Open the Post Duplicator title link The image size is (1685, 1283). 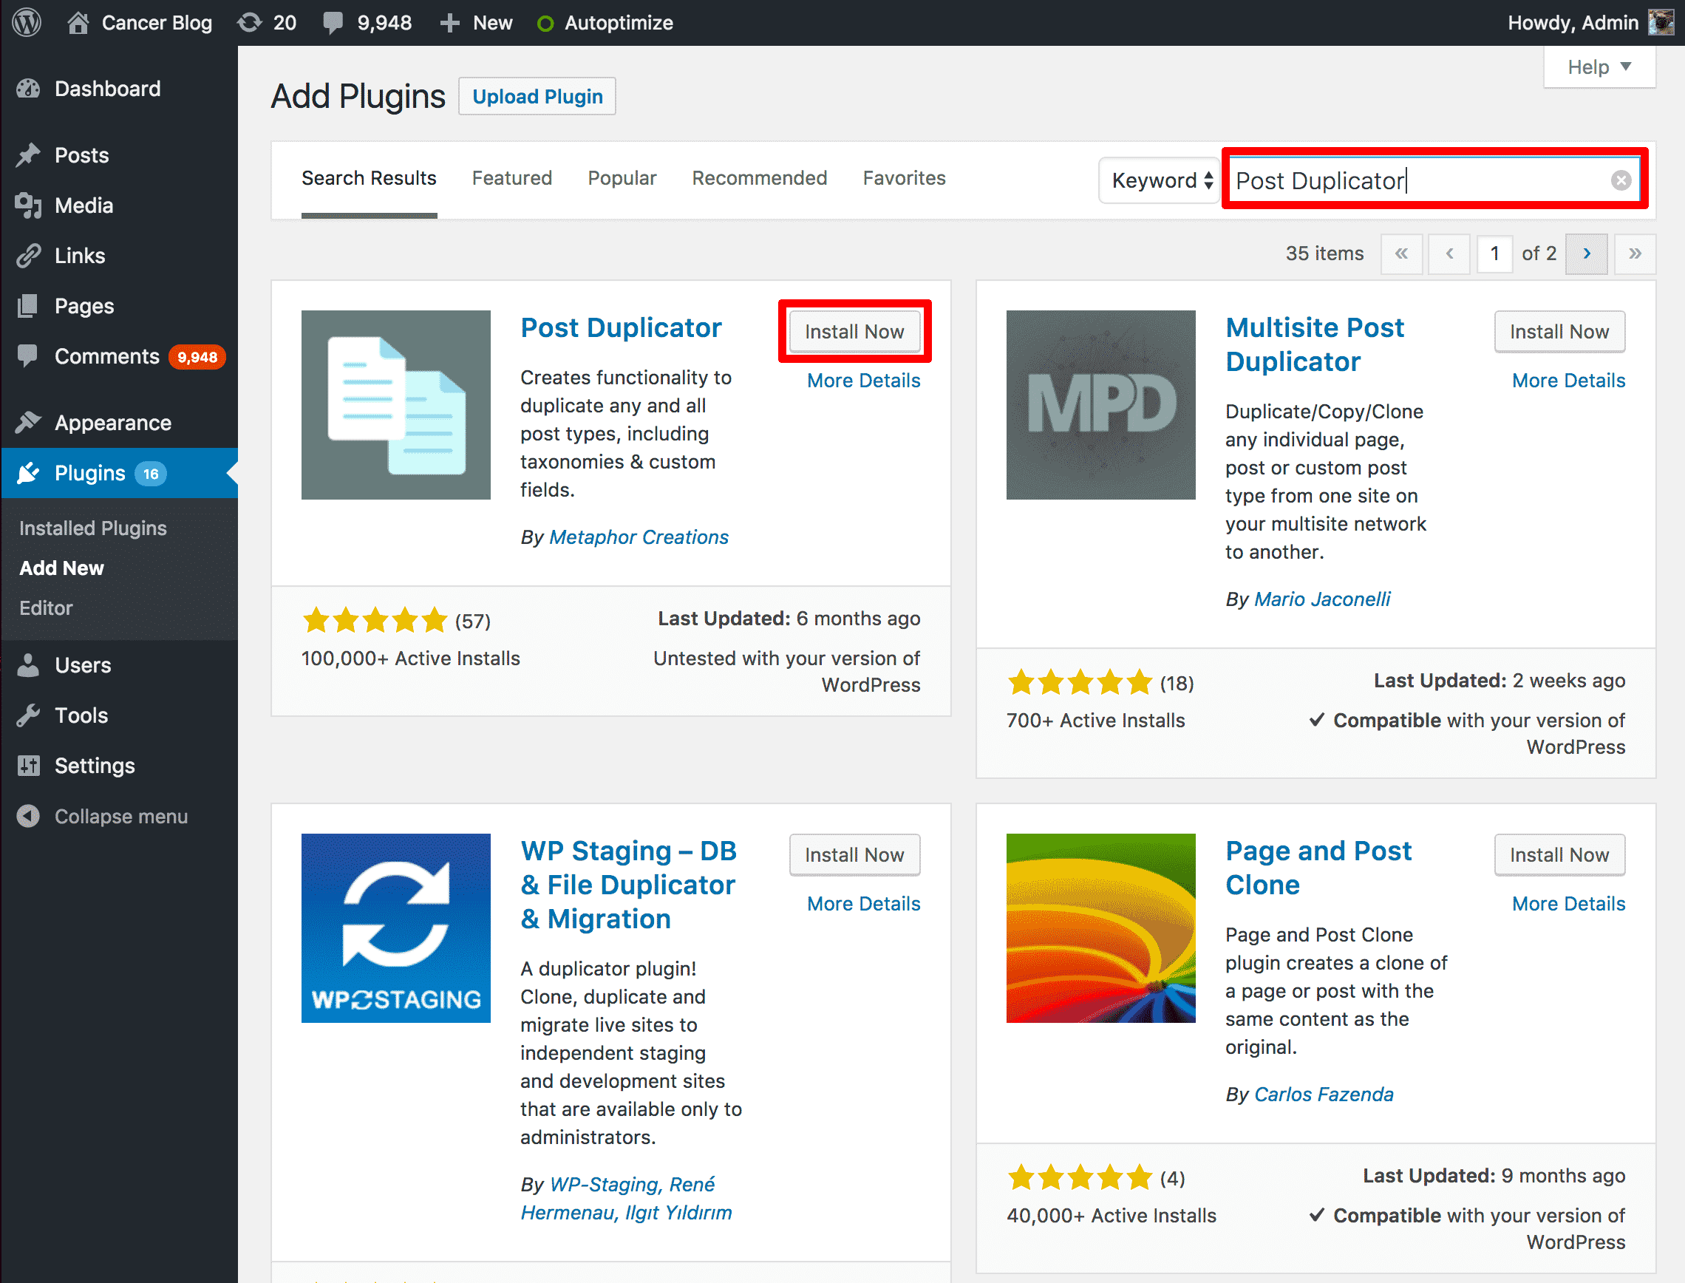tap(621, 327)
